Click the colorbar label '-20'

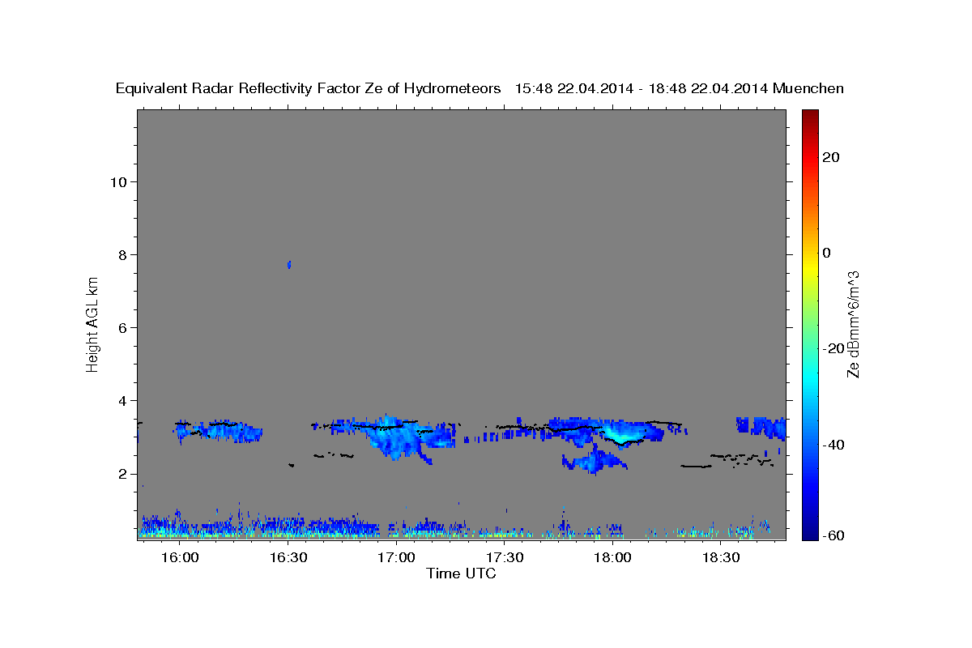(834, 348)
